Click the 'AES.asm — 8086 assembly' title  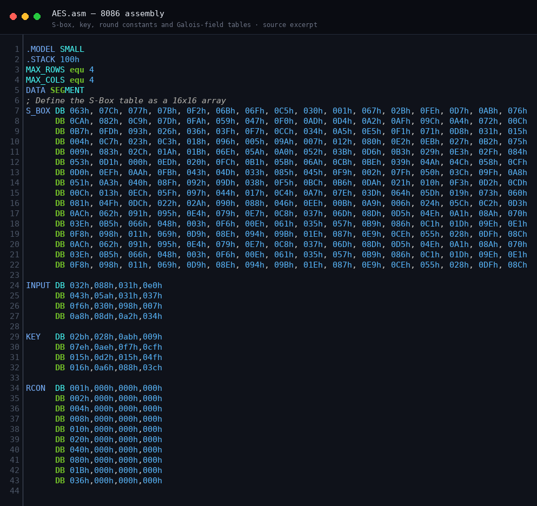(x=108, y=14)
